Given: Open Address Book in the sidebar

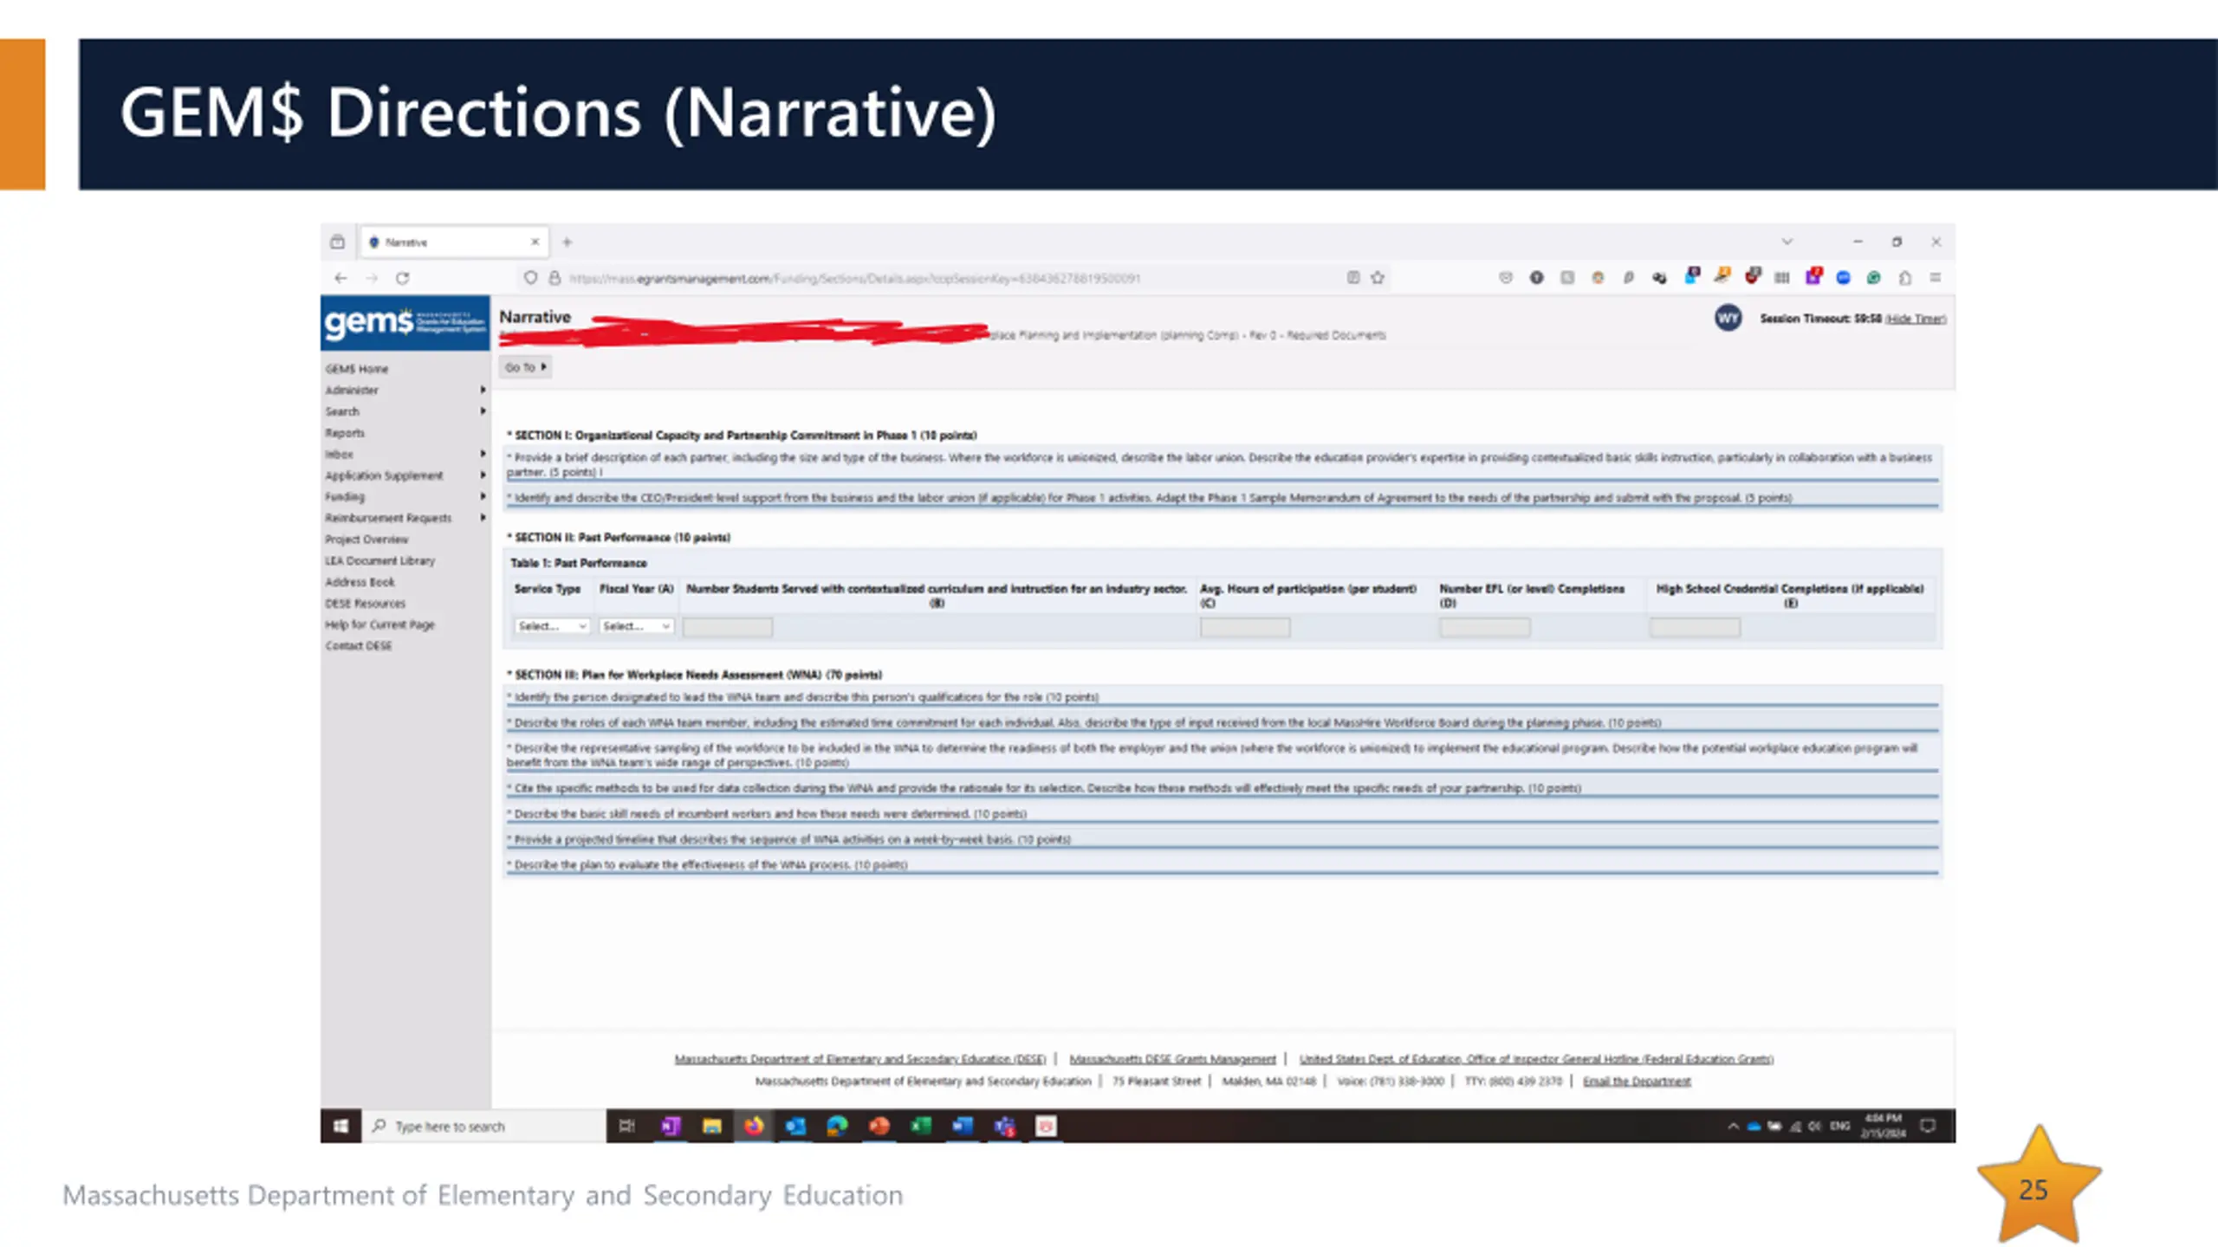Looking at the screenshot, I should pyautogui.click(x=360, y=582).
